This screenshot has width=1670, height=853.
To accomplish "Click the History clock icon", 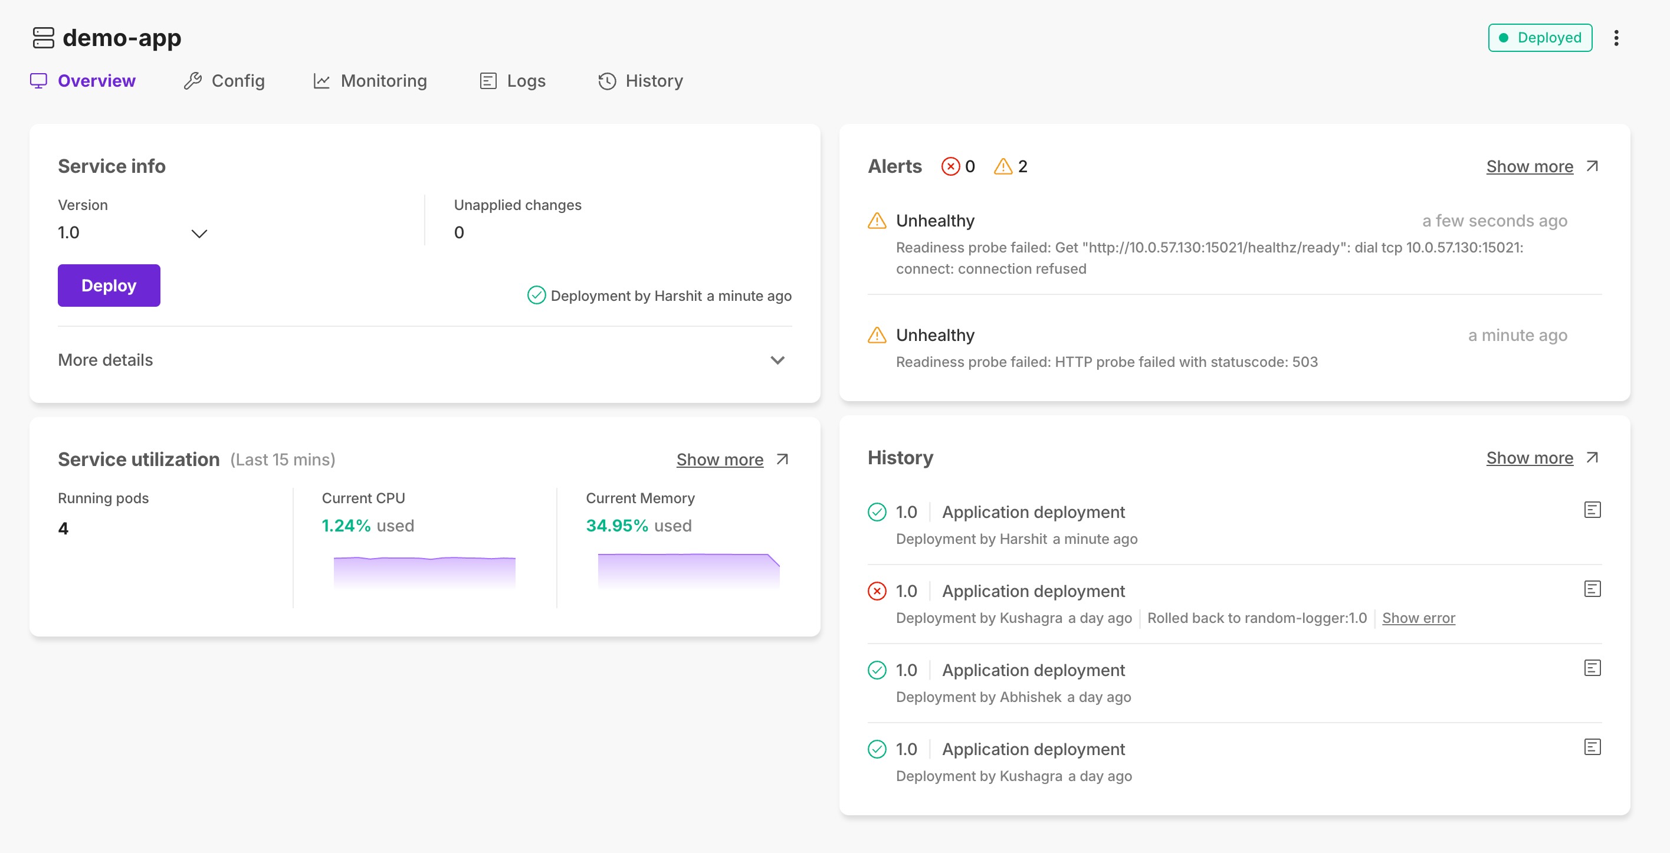I will point(607,80).
